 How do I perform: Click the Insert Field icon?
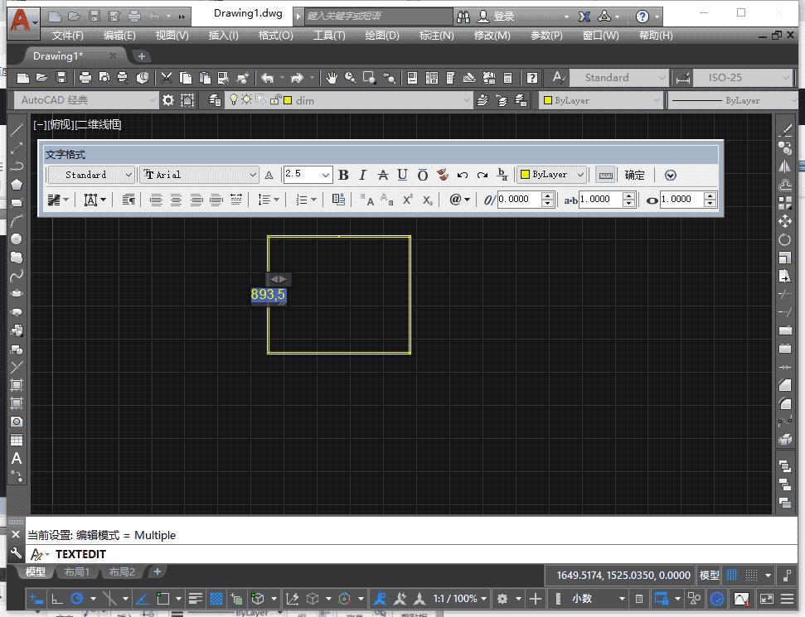[338, 200]
